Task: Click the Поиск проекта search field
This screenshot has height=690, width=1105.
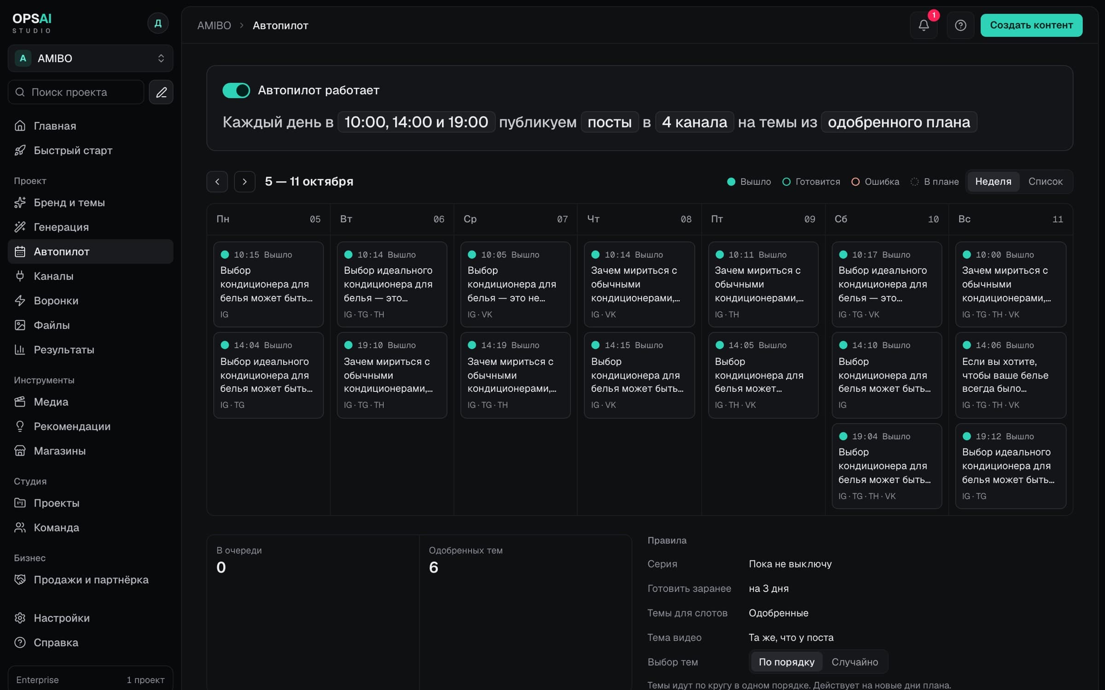Action: 76,92
